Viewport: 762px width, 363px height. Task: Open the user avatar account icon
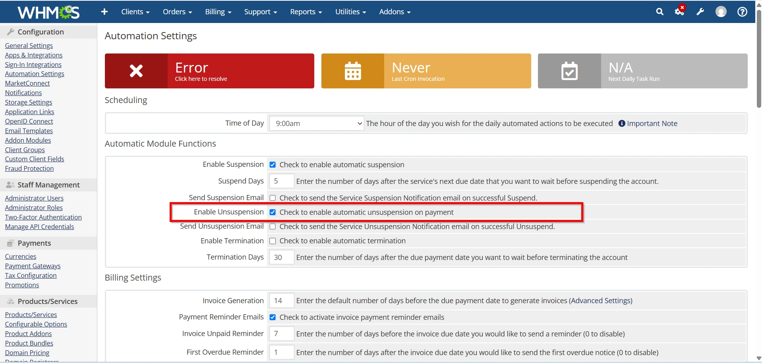(721, 12)
